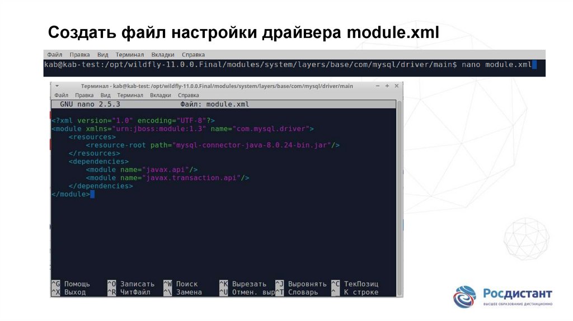Click the nano window vertical scrollbar
The height and width of the screenshot is (321, 573).
(x=400, y=199)
